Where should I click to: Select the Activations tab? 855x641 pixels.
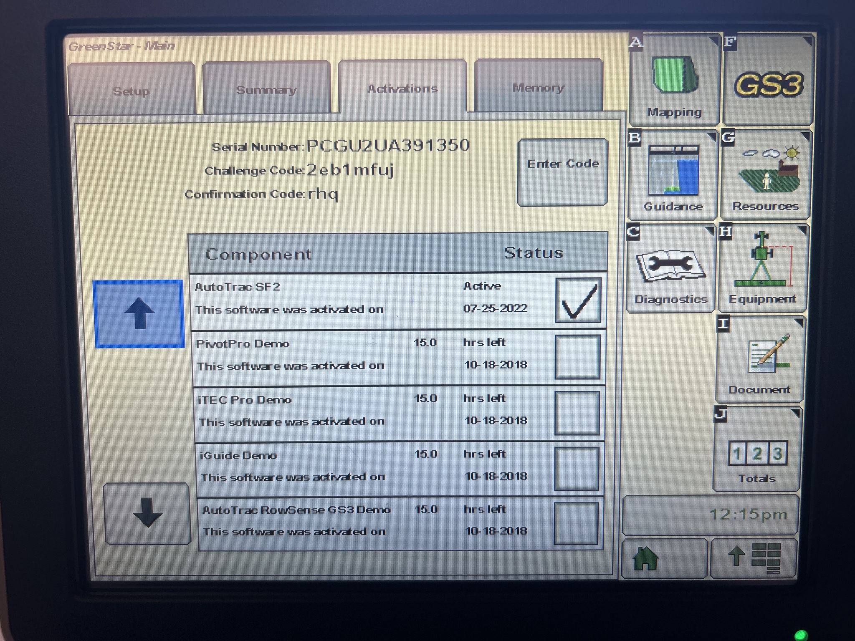[x=402, y=87]
